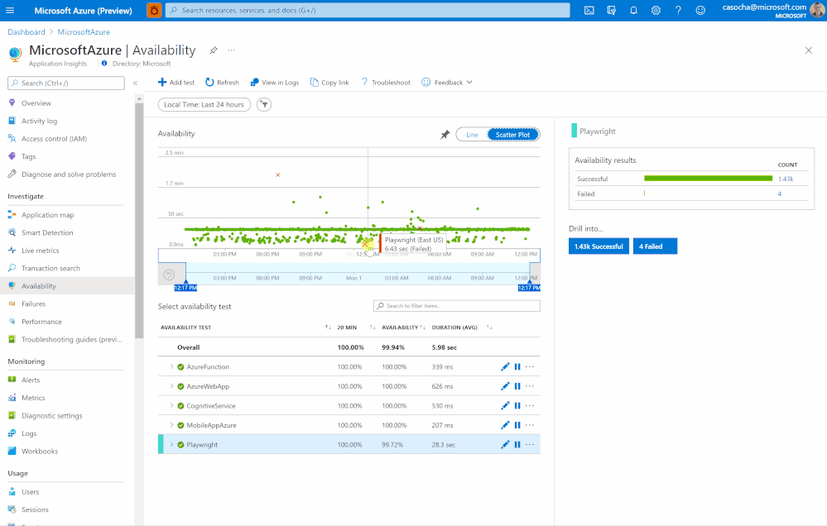Focus the top search resources box
827x526 pixels.
(368, 10)
